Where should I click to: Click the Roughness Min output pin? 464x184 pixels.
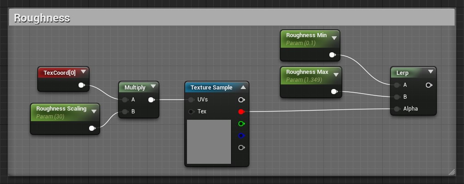(x=333, y=55)
